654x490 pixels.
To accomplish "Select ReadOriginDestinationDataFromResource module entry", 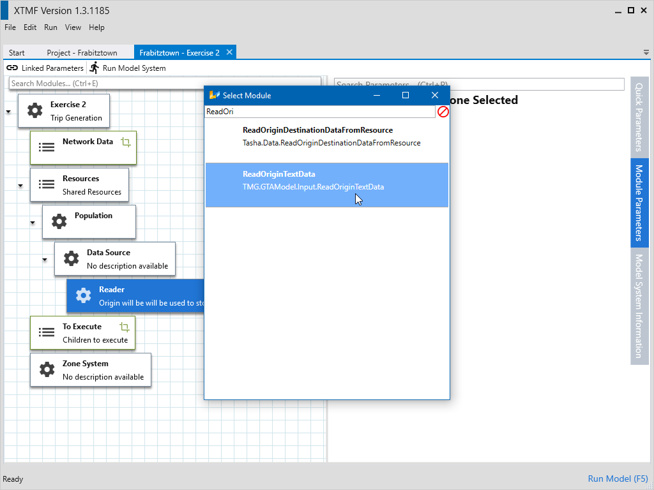I will pos(326,137).
